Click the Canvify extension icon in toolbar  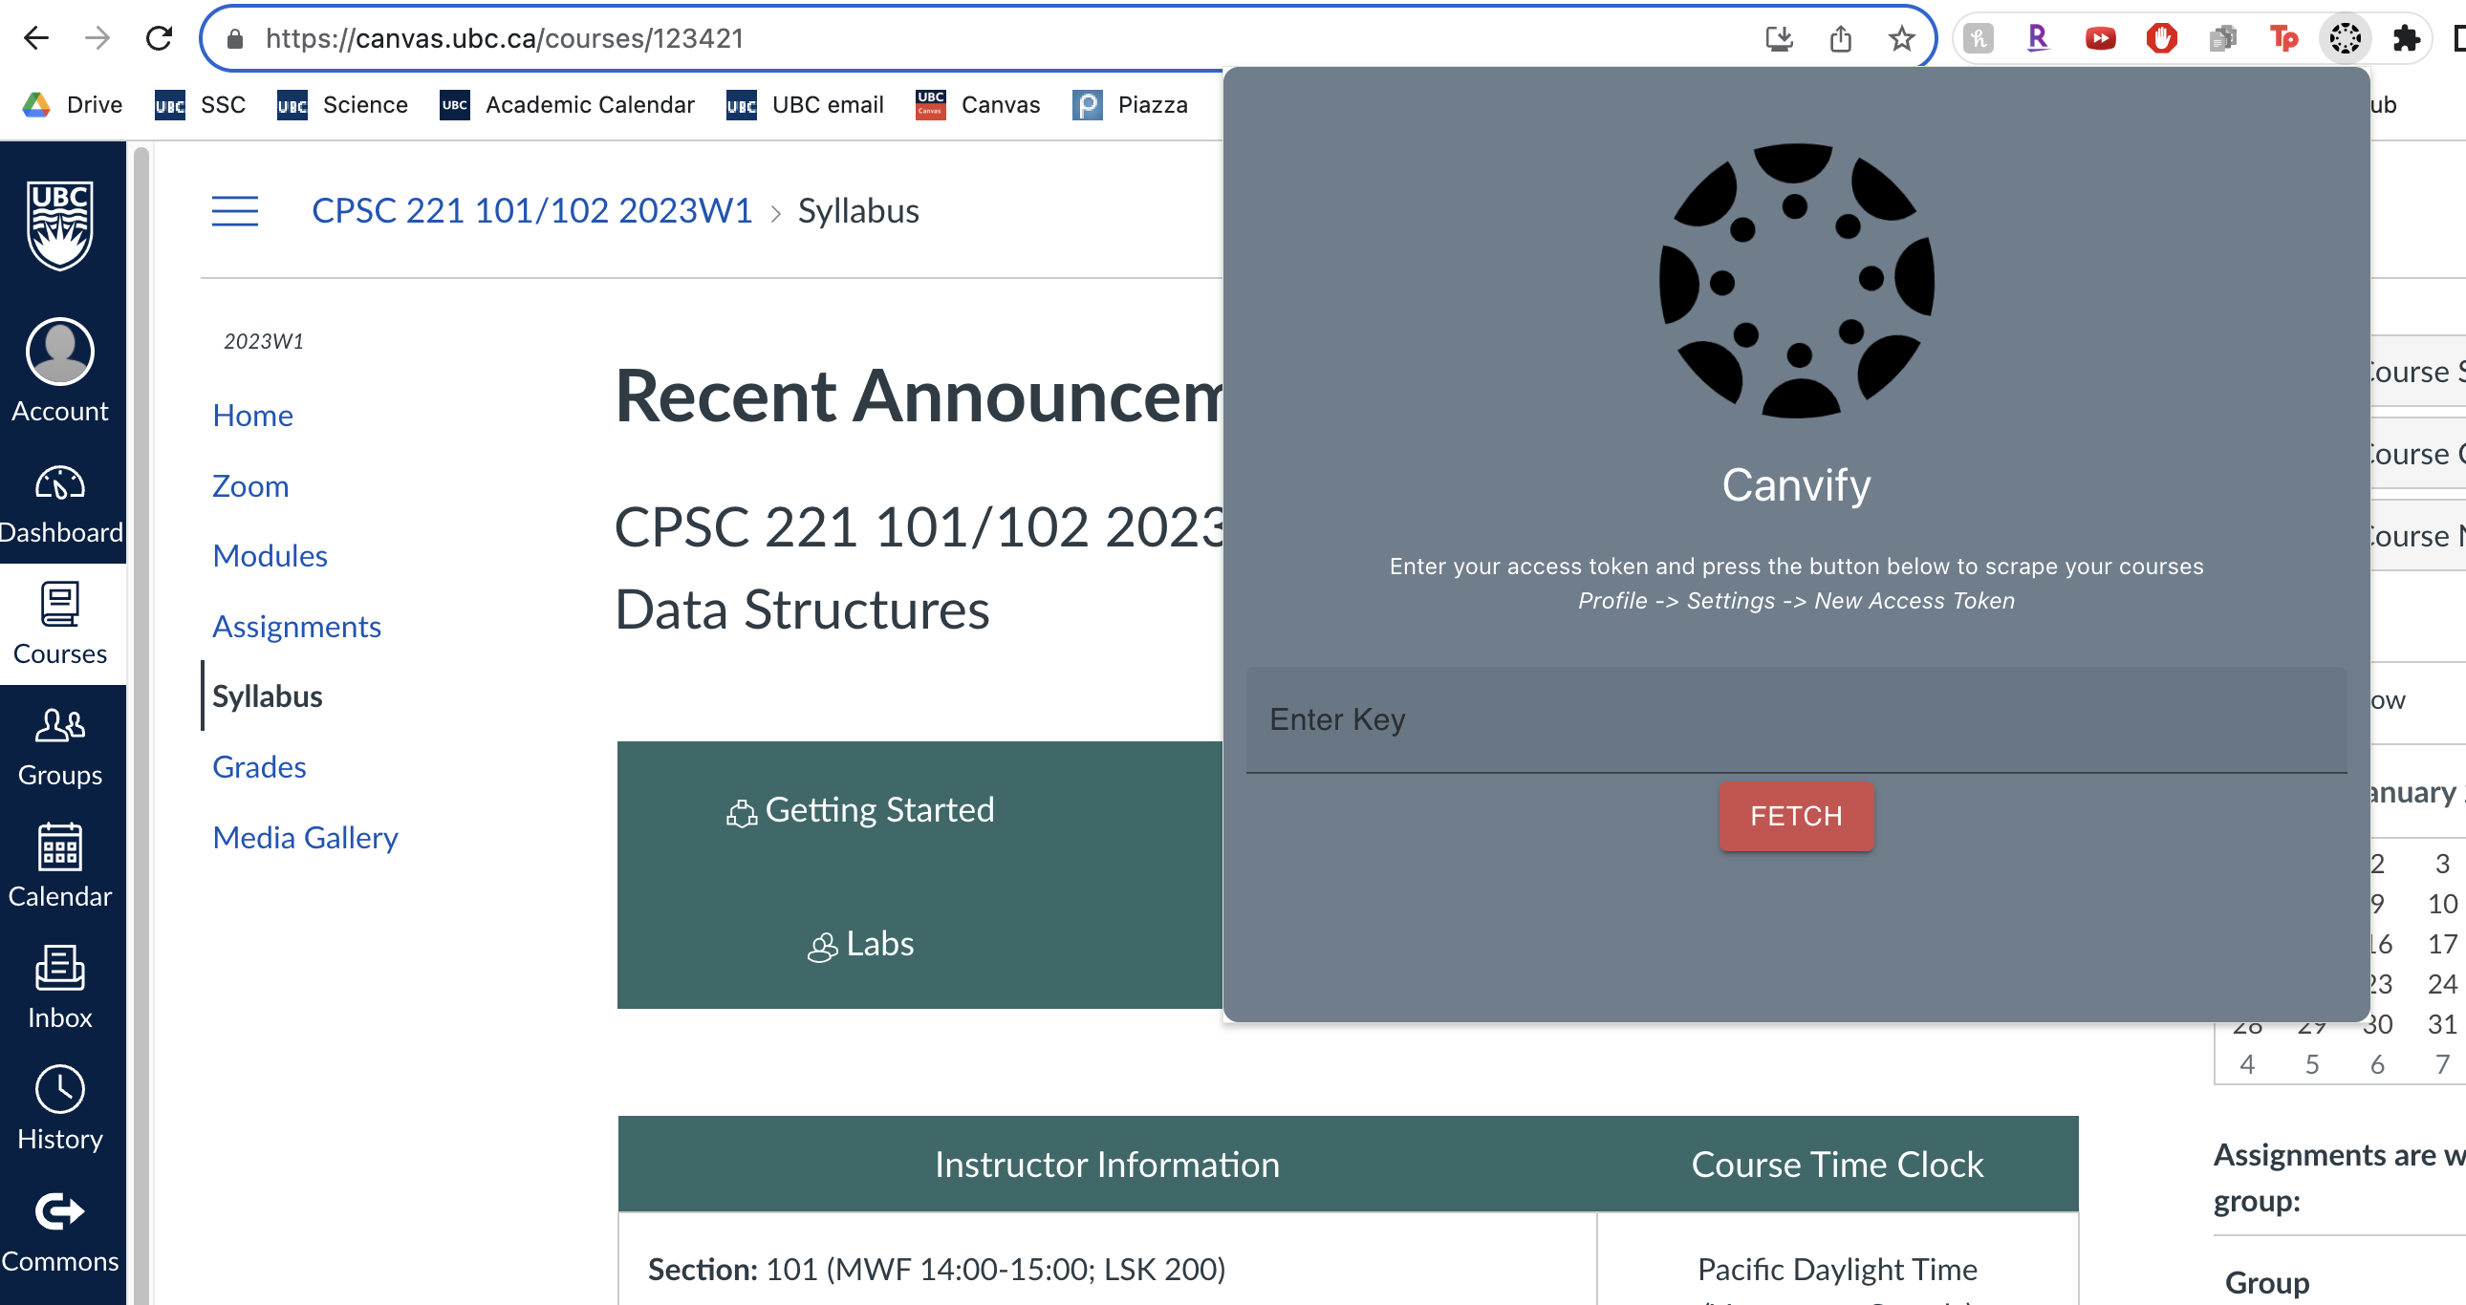point(2345,38)
